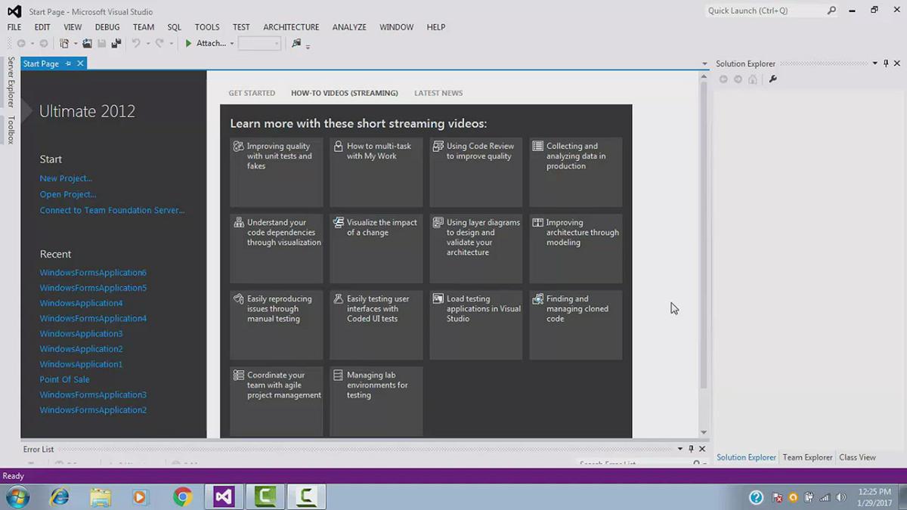Click the Save toolbar icon
The image size is (907, 510).
click(x=101, y=44)
